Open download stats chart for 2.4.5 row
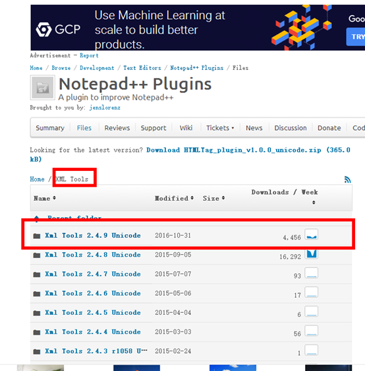Image resolution: width=365 pixels, height=371 pixels. 312,312
